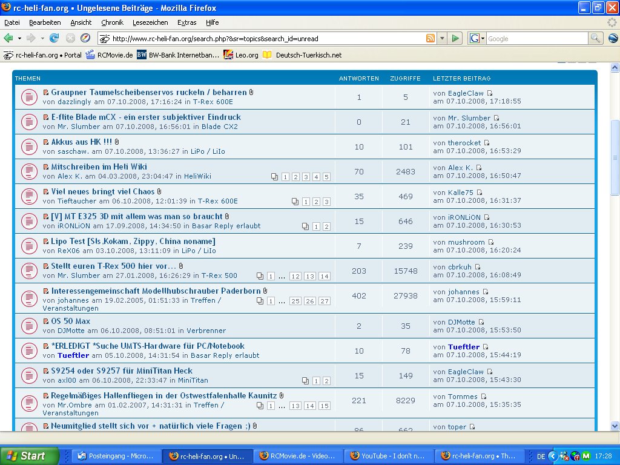Image resolution: width=620 pixels, height=465 pixels.
Task: Click the latest-post icon next to iRONLiON
Action: click(x=487, y=217)
